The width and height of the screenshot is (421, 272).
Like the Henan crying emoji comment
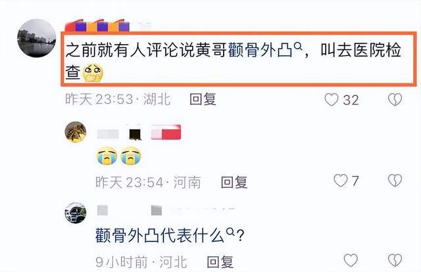tap(341, 181)
